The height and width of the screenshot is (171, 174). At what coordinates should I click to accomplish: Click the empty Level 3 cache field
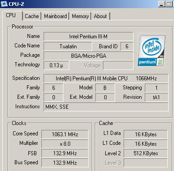[x=146, y=163]
